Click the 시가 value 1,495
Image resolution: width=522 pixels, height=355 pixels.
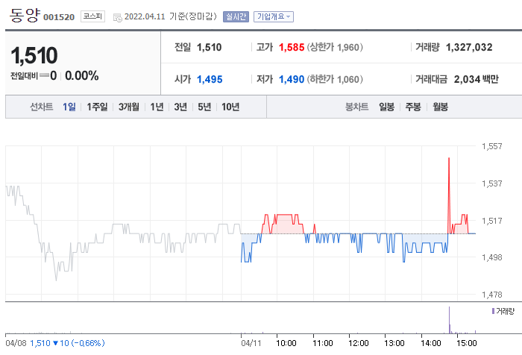point(210,79)
